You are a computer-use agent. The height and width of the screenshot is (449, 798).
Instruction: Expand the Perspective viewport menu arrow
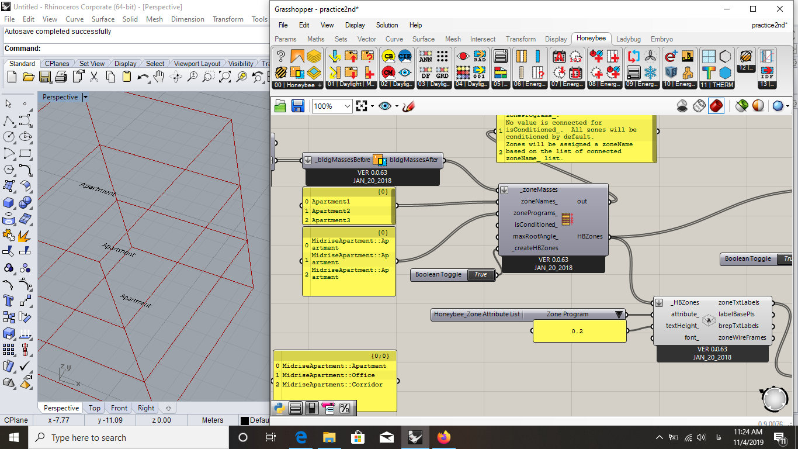85,97
